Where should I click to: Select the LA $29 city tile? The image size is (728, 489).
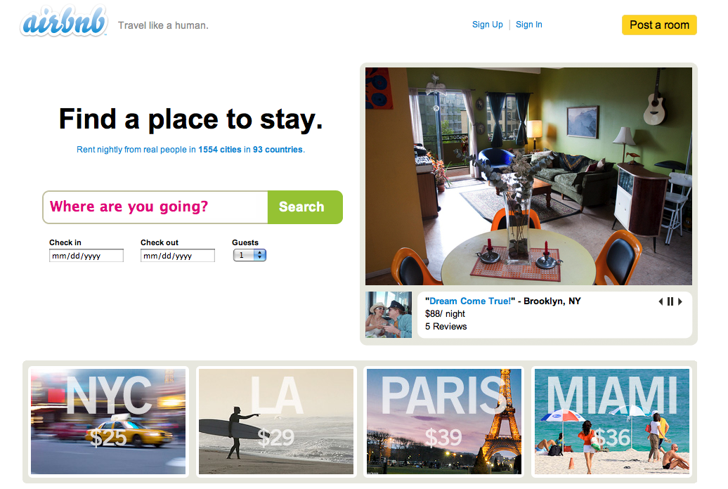(276, 422)
